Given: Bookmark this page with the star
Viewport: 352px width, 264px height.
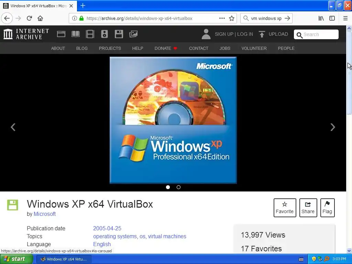Looking at the screenshot, I should pos(232,19).
